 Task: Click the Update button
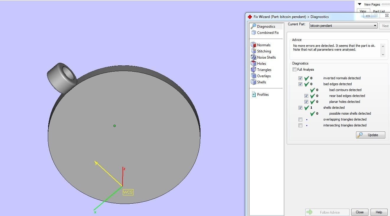[x=371, y=135]
